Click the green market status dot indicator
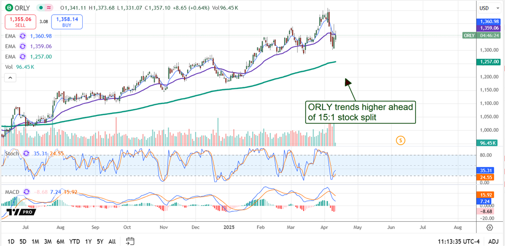 41,8
